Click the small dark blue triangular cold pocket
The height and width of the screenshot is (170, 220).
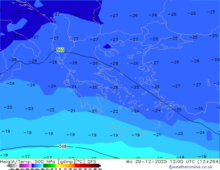pyautogui.click(x=107, y=46)
